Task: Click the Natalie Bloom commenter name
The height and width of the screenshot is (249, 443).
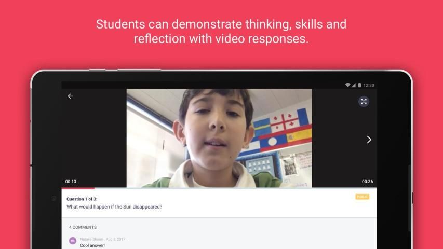Action: point(91,239)
